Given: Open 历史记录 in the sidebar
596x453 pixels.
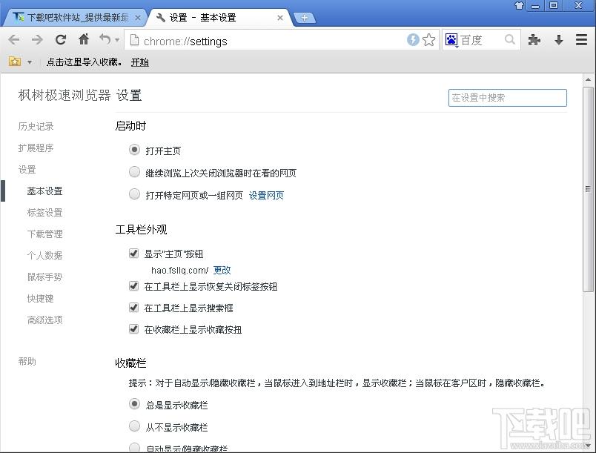Looking at the screenshot, I should pyautogui.click(x=36, y=126).
